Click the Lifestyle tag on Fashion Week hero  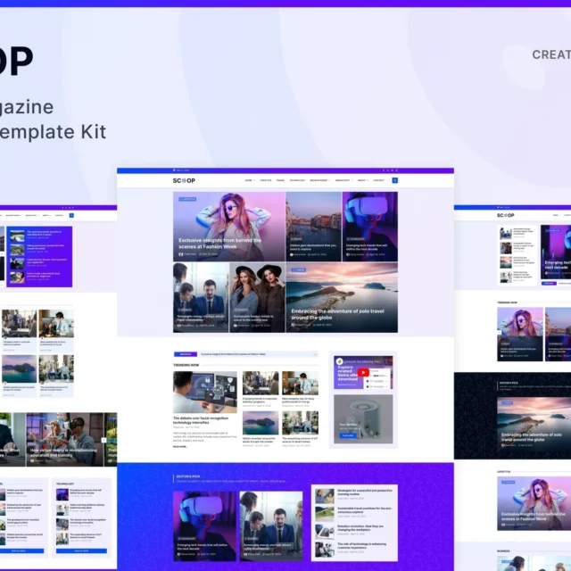coord(187,199)
